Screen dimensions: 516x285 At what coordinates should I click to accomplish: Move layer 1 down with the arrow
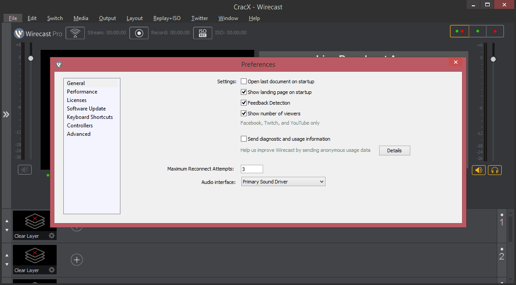[7, 230]
